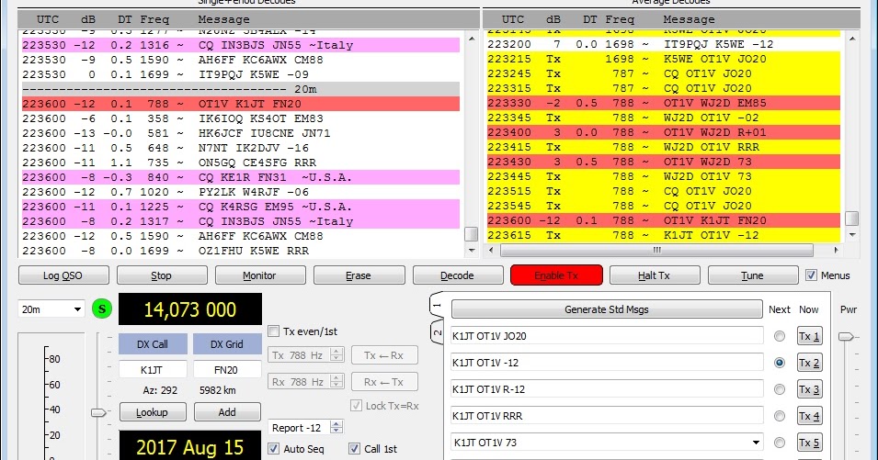Click the Tx 5 now button
Screen dimensions: 878x460
[x=810, y=443]
